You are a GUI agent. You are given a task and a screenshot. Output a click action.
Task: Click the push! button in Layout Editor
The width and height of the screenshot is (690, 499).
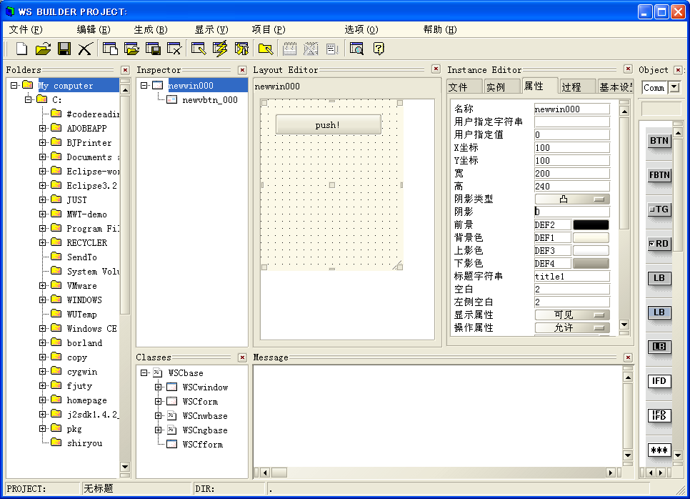329,124
